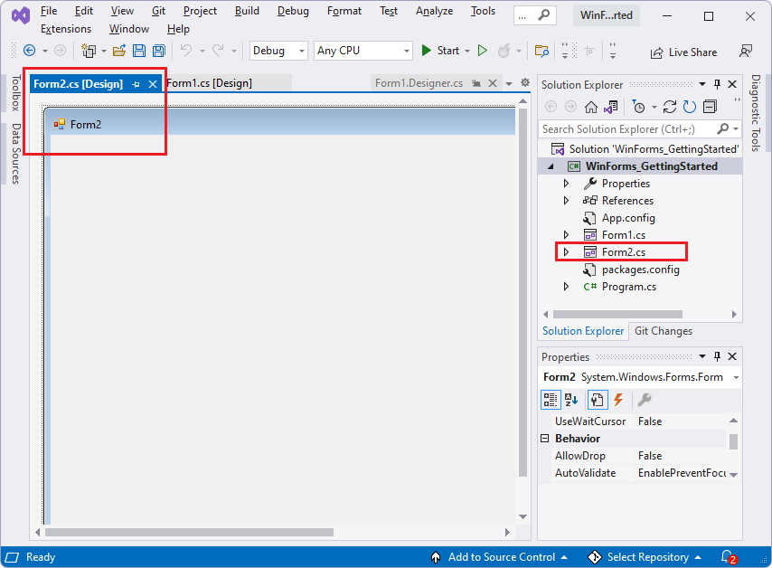The width and height of the screenshot is (772, 568).
Task: Refresh the Solution Explorer
Action: (x=689, y=106)
